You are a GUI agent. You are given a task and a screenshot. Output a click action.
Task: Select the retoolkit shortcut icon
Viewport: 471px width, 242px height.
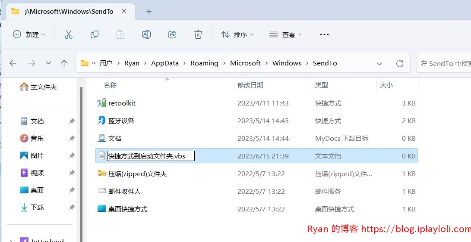102,103
